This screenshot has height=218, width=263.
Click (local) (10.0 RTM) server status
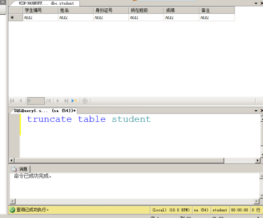click(171, 210)
